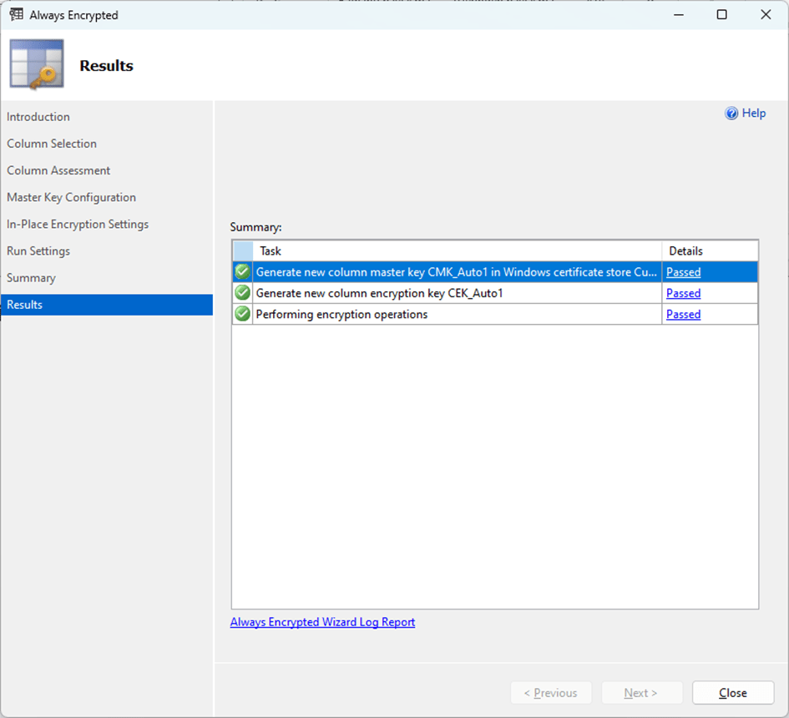Select the Run Settings step
This screenshot has width=789, height=718.
click(38, 250)
